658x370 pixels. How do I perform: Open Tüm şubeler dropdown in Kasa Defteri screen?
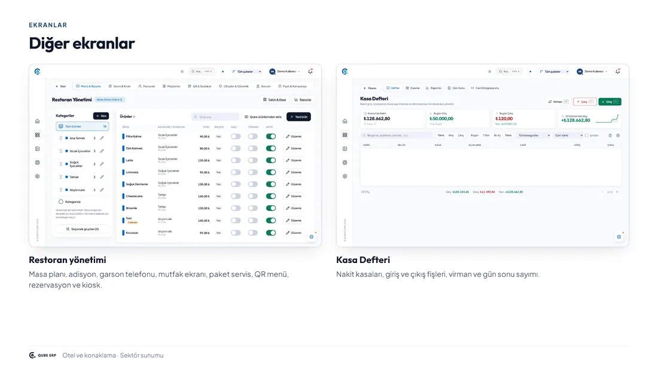click(555, 72)
